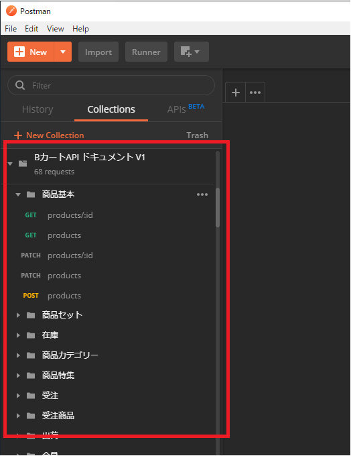
Task: Expand the 在庫 folder arrow
Action: click(18, 335)
